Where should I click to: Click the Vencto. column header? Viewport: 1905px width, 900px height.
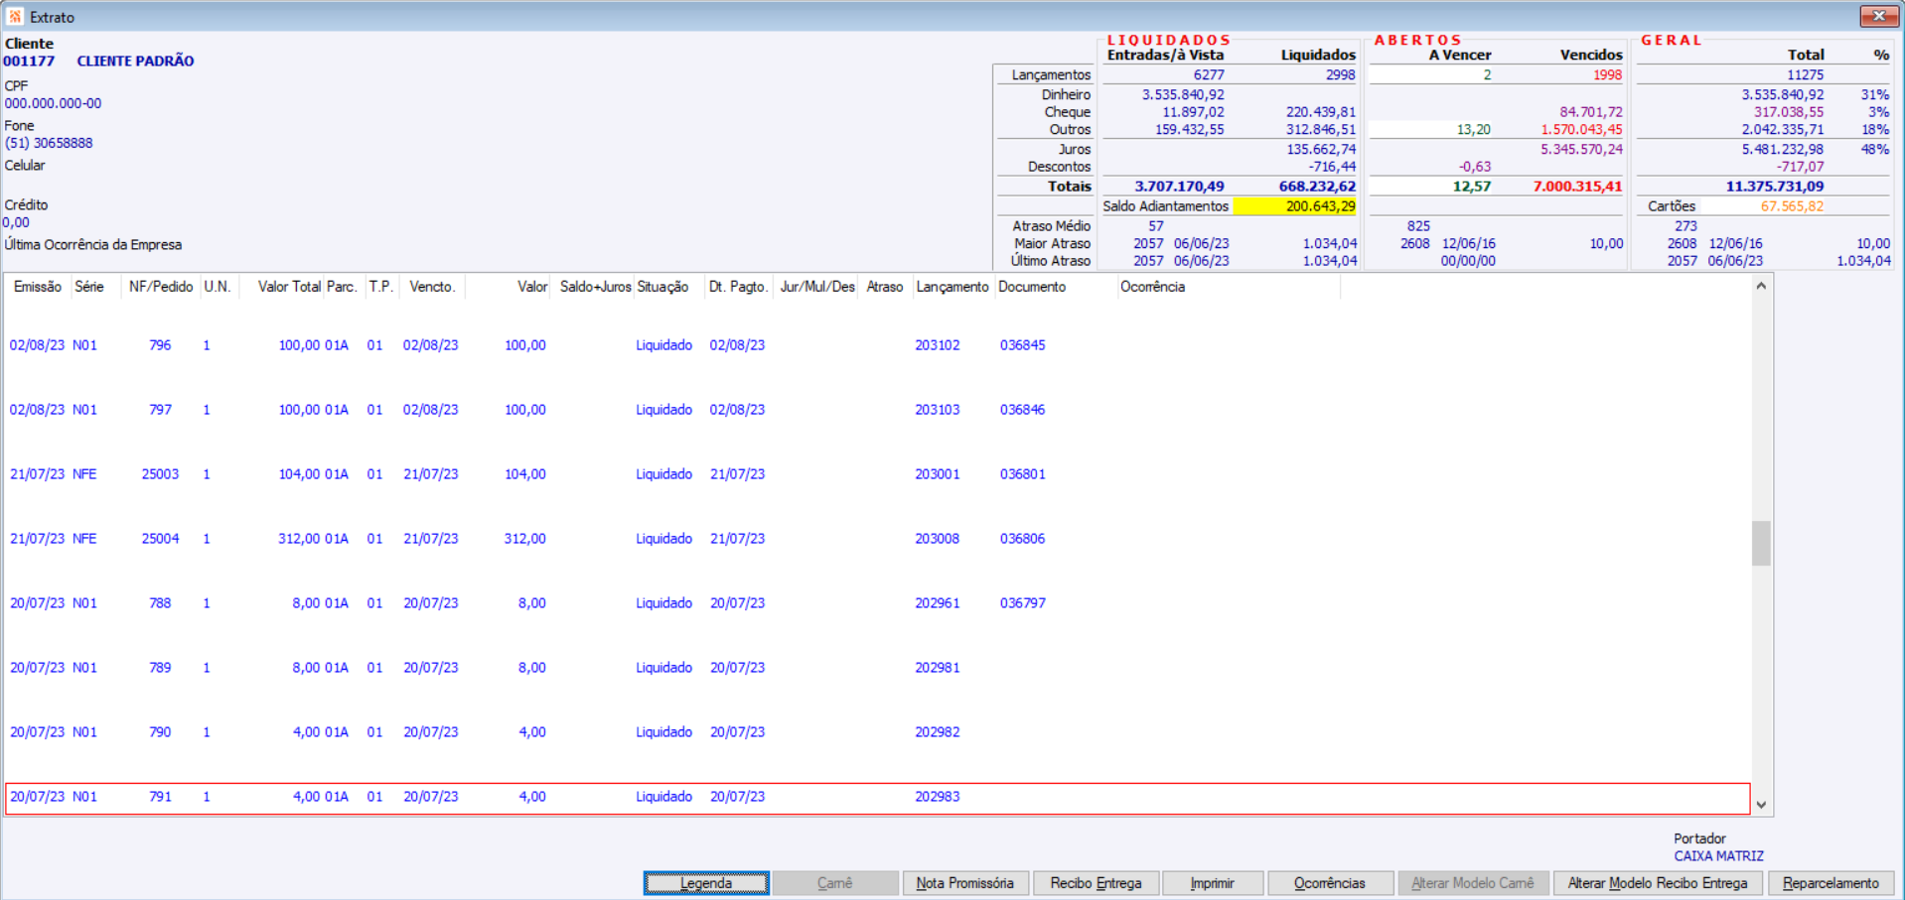coord(431,287)
